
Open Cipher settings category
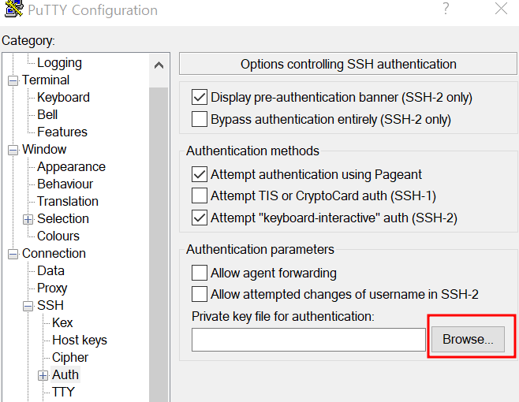[70, 357]
